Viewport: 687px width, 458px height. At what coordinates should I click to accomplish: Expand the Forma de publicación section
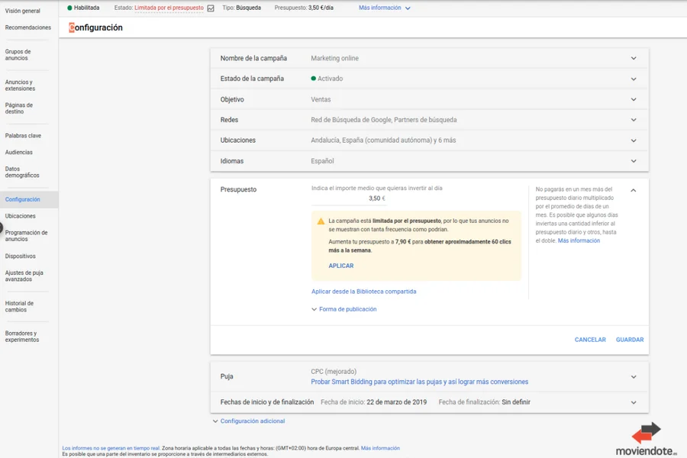347,308
